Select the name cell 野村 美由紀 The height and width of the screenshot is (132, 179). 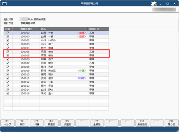click(64, 70)
